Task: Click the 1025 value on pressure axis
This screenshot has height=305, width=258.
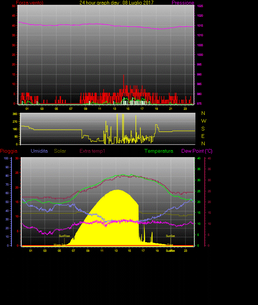Action: [200, 6]
